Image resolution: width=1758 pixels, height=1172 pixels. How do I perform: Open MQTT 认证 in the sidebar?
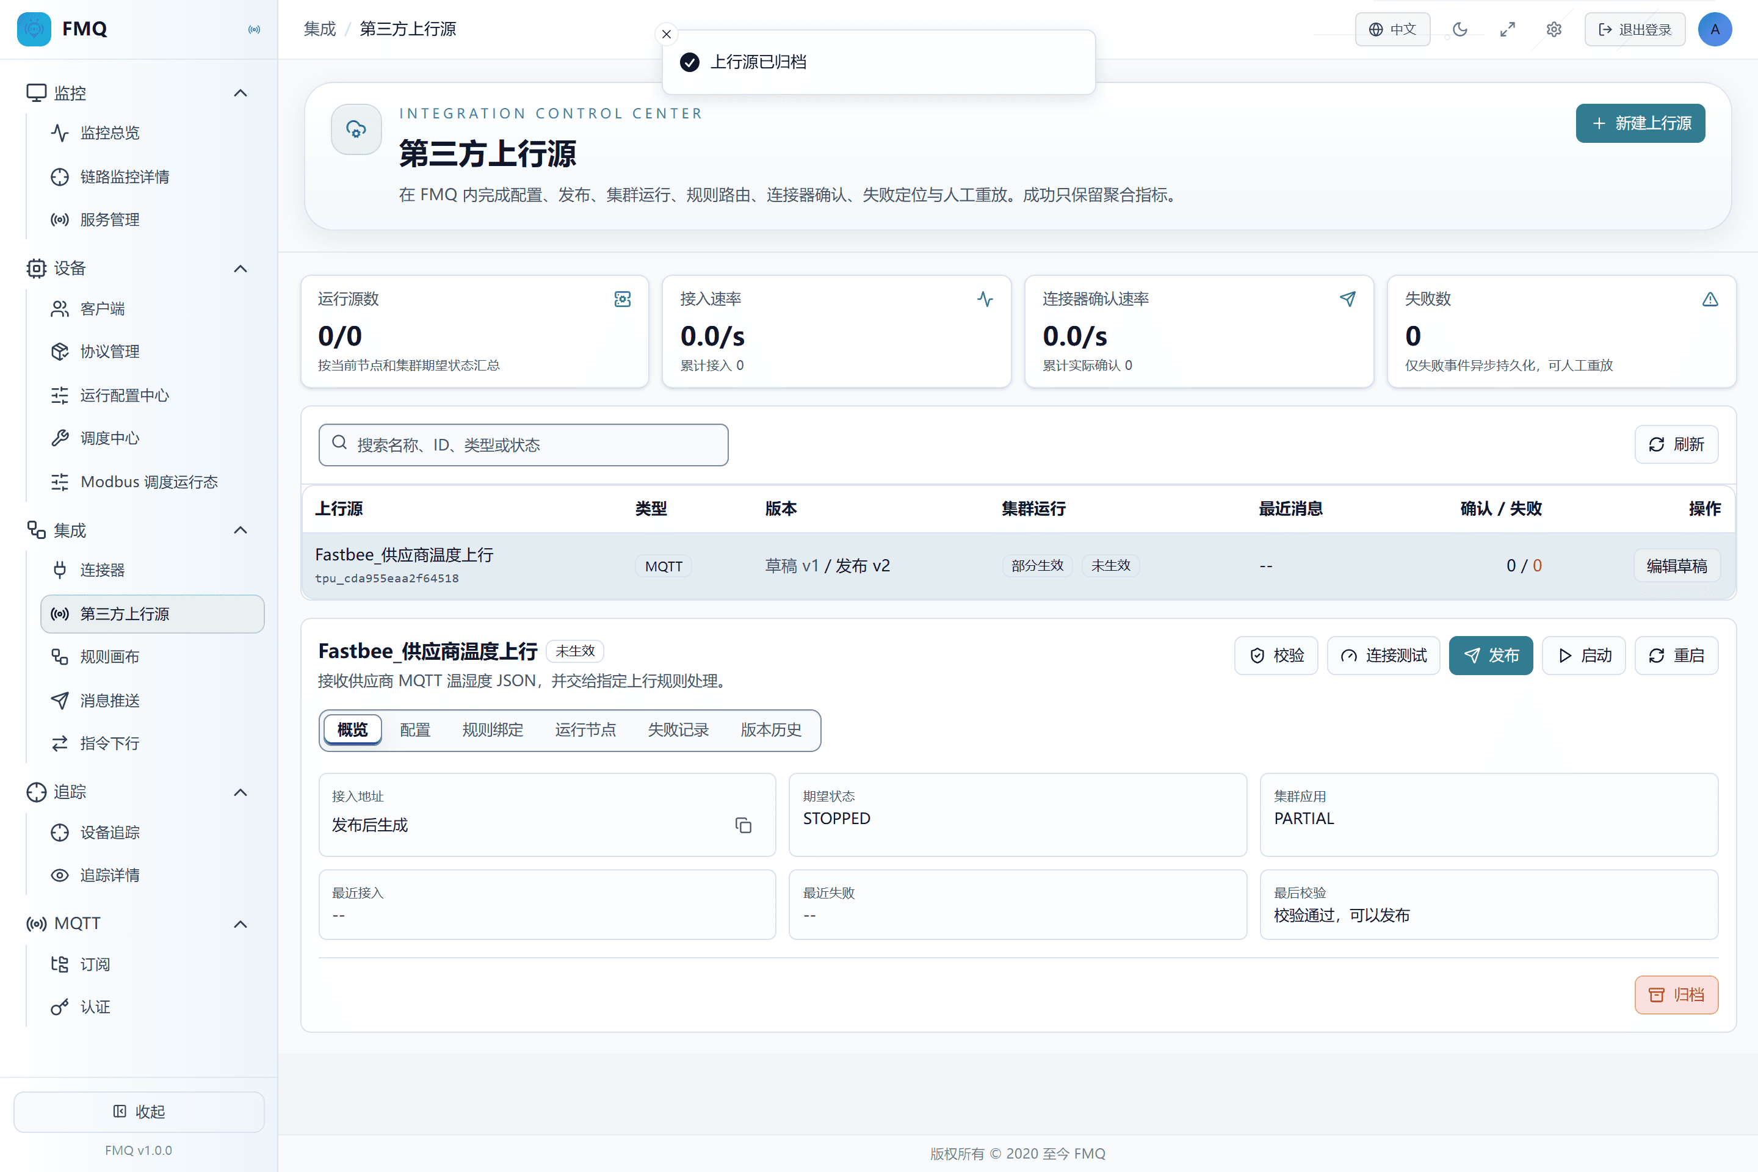tap(153, 1007)
